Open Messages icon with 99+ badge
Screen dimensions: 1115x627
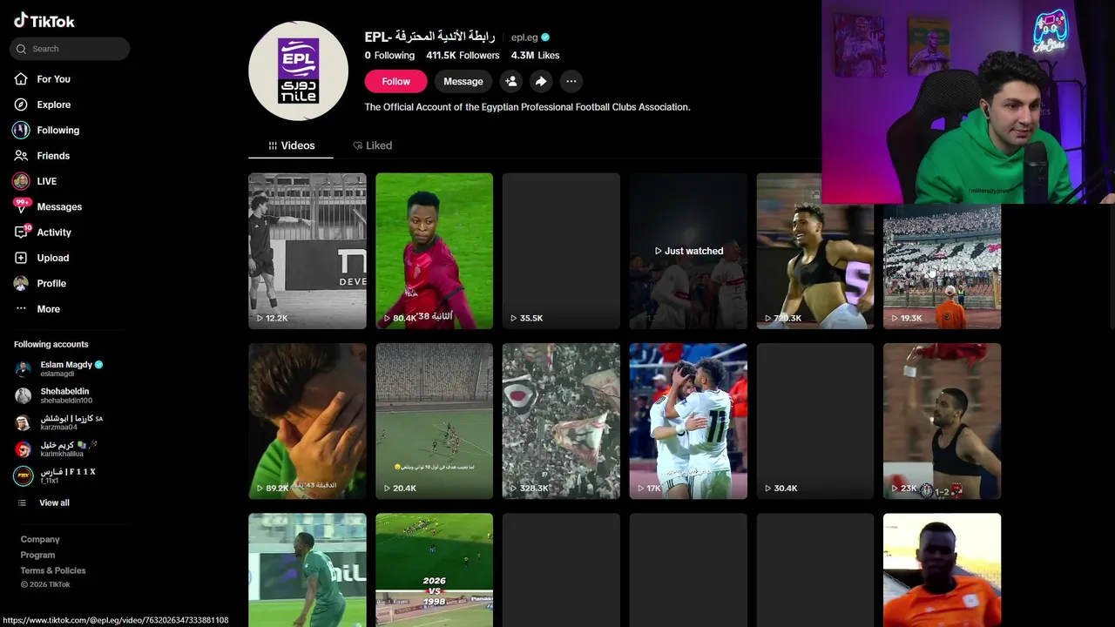tap(21, 206)
